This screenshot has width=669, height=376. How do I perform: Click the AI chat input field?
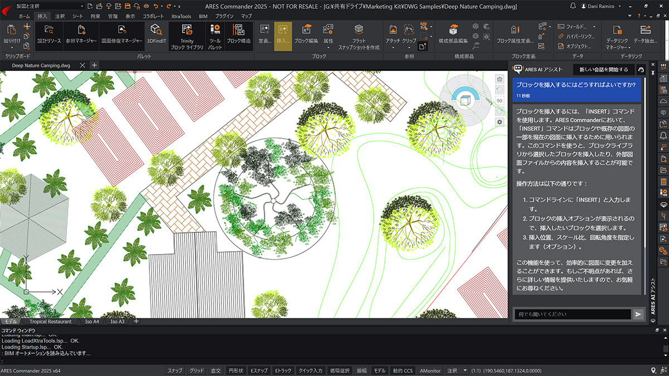pyautogui.click(x=572, y=314)
